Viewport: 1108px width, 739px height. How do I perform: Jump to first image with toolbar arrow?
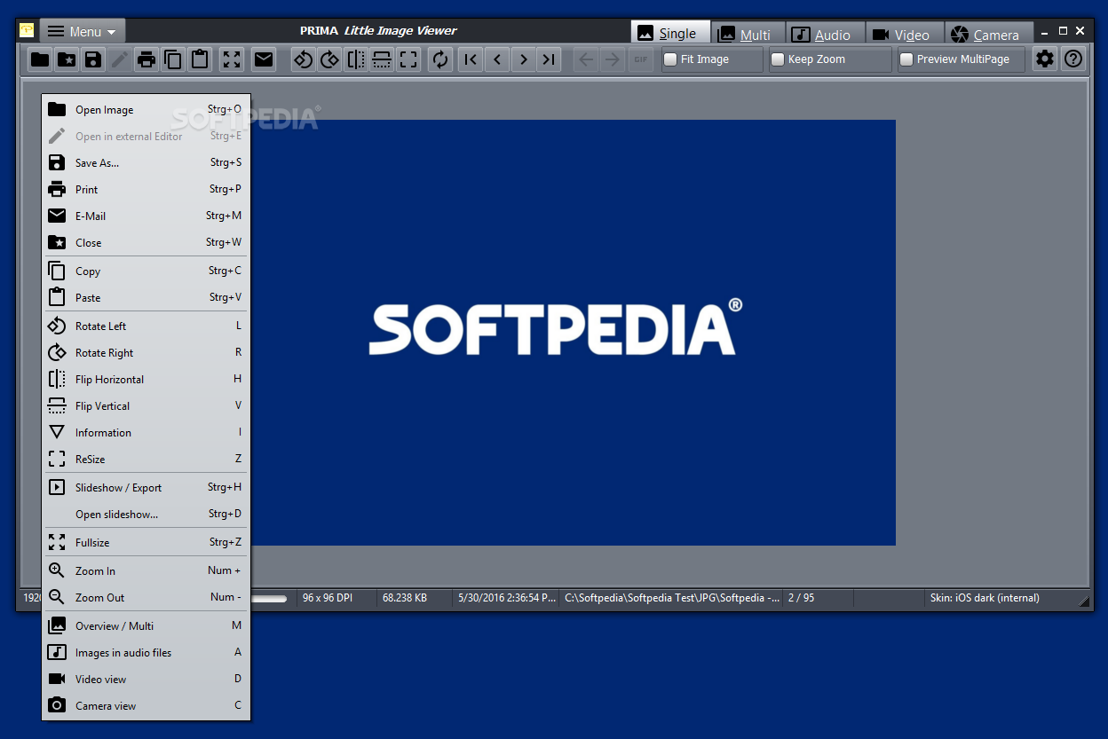471,59
